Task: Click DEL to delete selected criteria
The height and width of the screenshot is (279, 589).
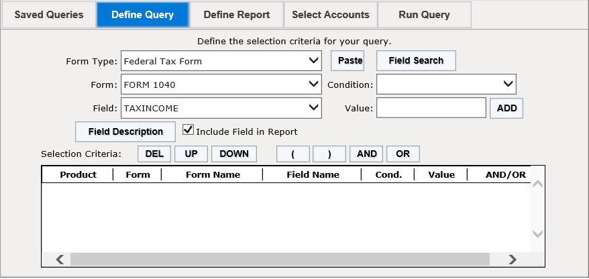Action: point(154,154)
